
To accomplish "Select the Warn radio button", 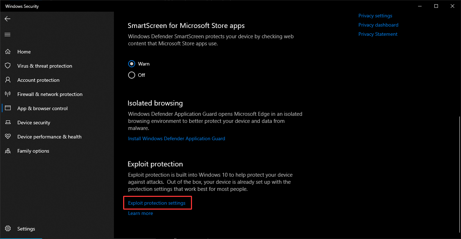I will [132, 64].
